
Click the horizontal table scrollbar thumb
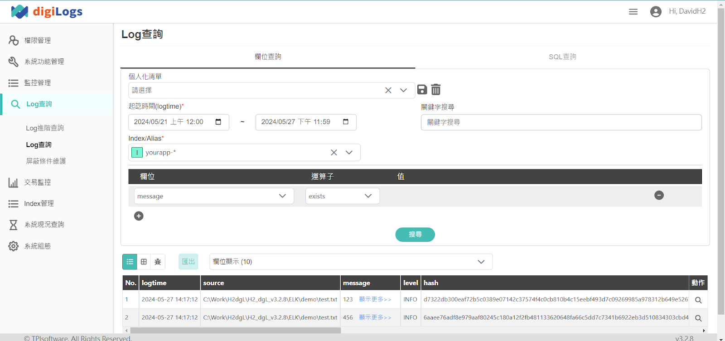[235, 331]
